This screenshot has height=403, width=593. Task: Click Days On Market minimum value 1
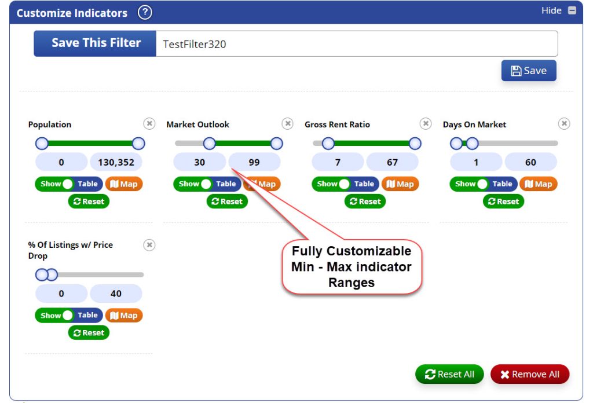pyautogui.click(x=476, y=162)
